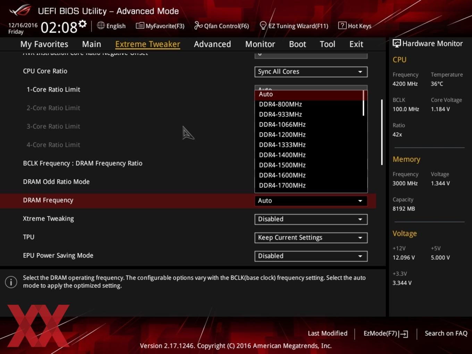Select DDR4-1066MHz option

[x=282, y=124]
